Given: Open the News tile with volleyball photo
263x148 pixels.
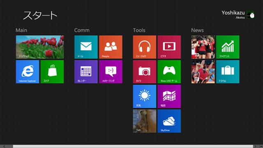Looking at the screenshot, I should tap(203, 47).
